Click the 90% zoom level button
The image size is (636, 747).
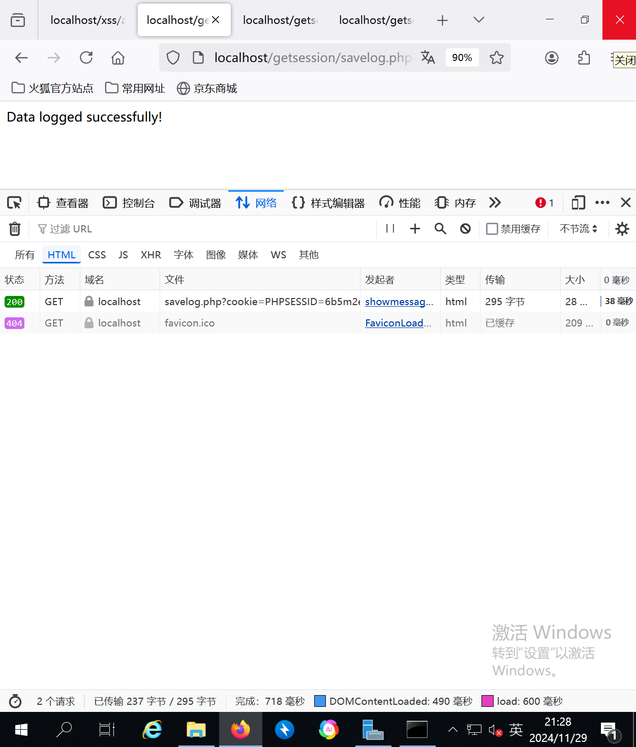[462, 58]
